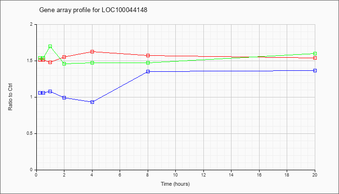Viewport: 339px width, 194px height.
Task: Click the y-axis tick label 1.5
Action: click(x=32, y=61)
